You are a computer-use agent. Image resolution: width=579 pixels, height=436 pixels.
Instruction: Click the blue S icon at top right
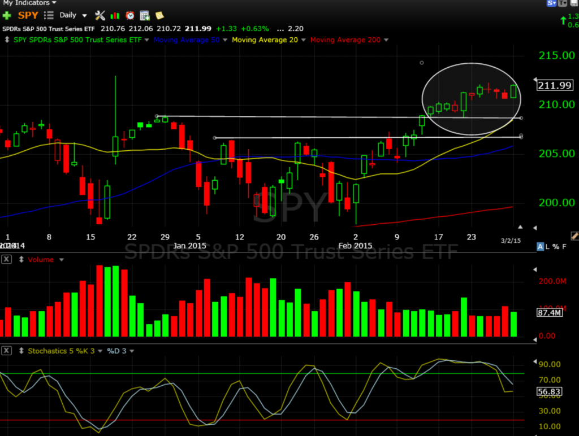point(551,3)
